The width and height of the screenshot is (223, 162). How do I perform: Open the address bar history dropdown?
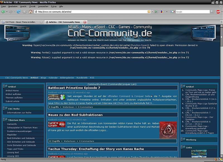152,12
